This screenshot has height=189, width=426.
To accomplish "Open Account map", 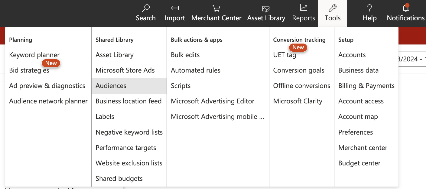I will click(358, 116).
